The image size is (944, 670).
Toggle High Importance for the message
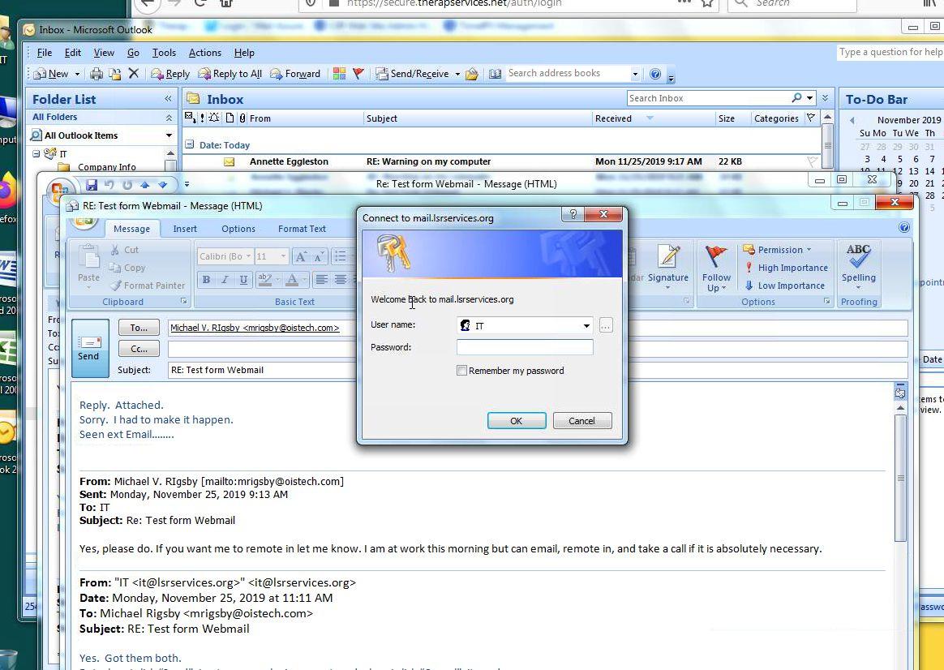point(787,268)
